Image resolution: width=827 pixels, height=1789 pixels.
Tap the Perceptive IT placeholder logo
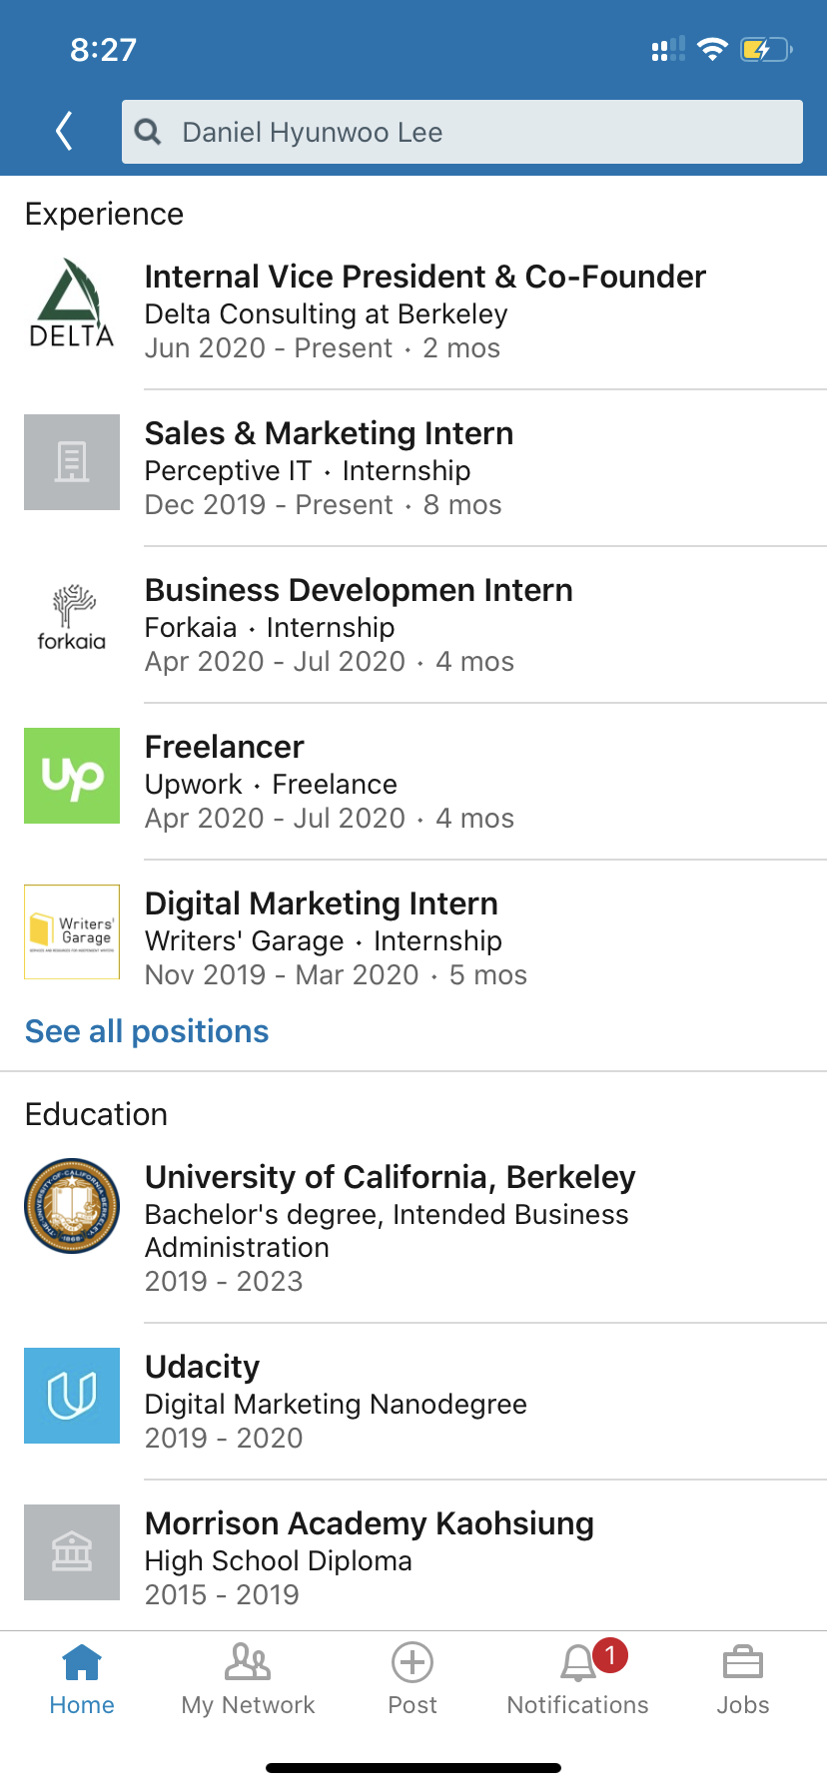pyautogui.click(x=72, y=462)
